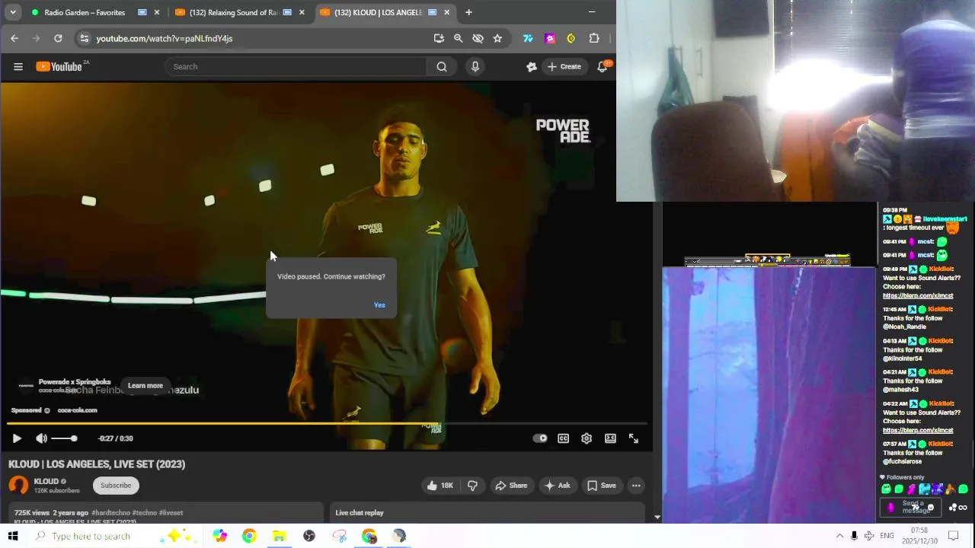Viewport: 975px width, 548px height.
Task: Install app icon in address bar
Action: (x=439, y=38)
